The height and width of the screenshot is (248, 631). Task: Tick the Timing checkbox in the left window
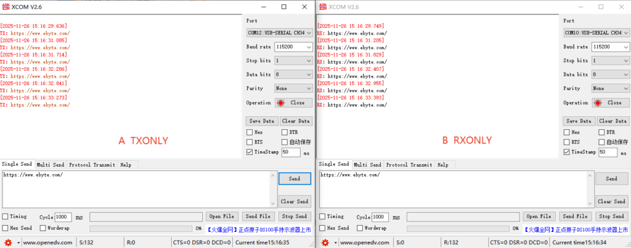pos(6,217)
